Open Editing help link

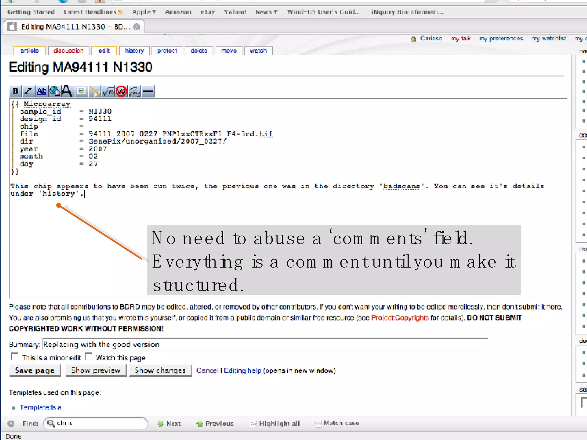[x=242, y=371]
